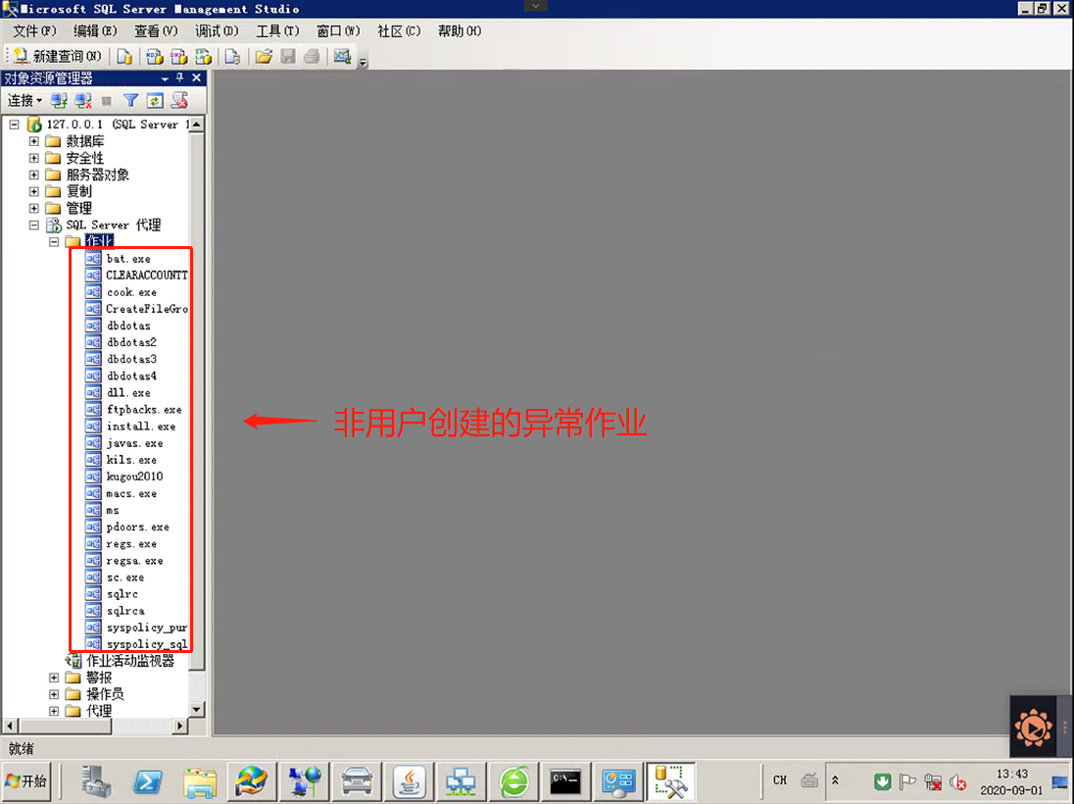
Task: Select the pdoors.exe job
Action: pyautogui.click(x=137, y=528)
